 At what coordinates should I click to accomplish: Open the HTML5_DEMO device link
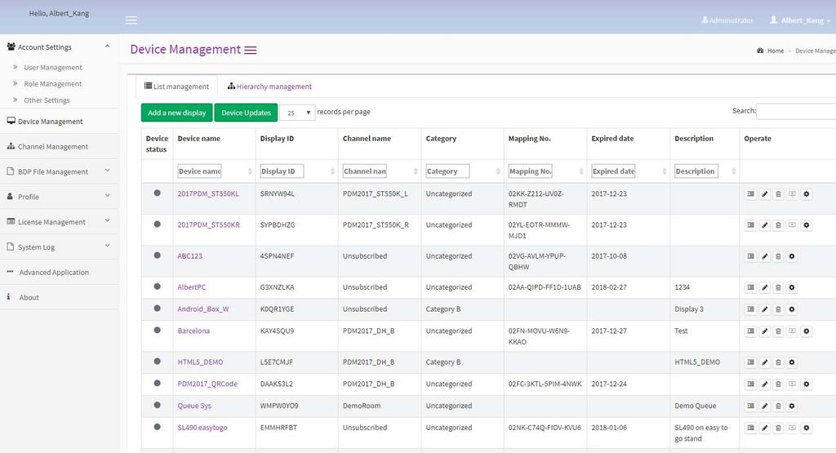[x=200, y=362]
